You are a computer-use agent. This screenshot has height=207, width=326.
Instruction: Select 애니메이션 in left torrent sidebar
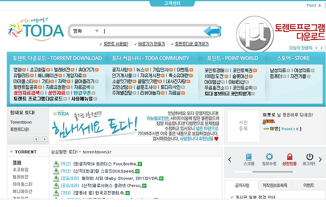point(23,192)
